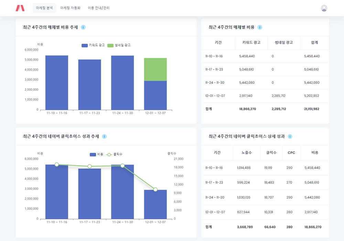The width and height of the screenshot is (344, 241).
Task: Click info icon beside 매체별 비용 추세 title
Action: point(83,27)
